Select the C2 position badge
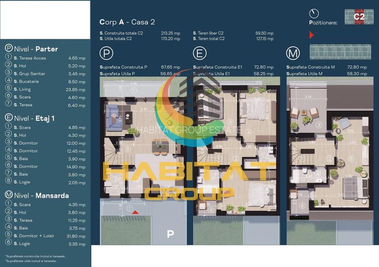The height and width of the screenshot is (267, 379). pos(359,17)
